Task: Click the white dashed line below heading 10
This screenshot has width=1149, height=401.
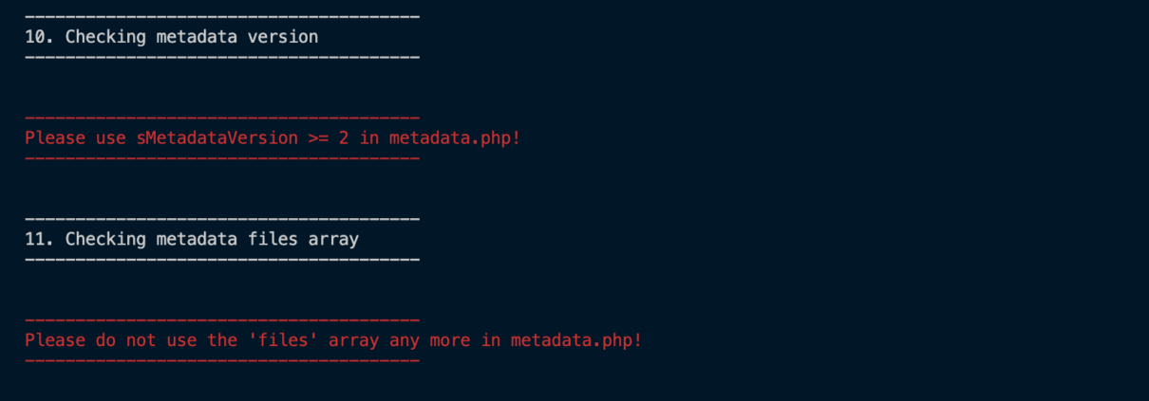Action: click(x=222, y=57)
